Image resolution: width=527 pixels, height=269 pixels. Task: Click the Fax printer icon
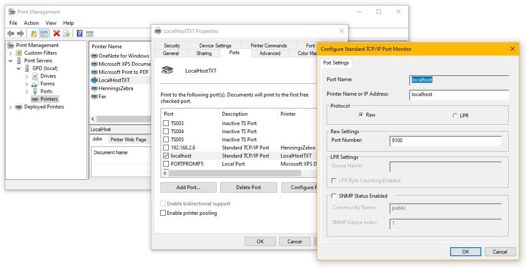94,96
